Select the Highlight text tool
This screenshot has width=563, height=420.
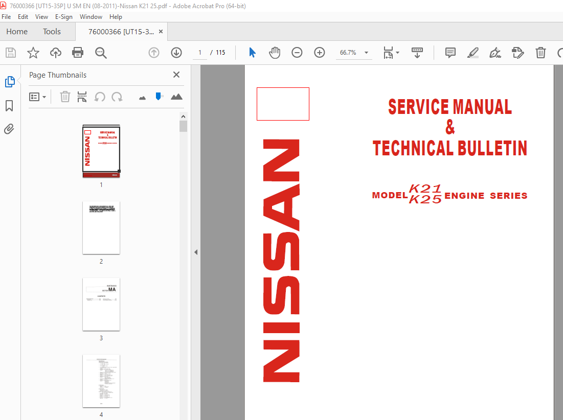point(473,53)
